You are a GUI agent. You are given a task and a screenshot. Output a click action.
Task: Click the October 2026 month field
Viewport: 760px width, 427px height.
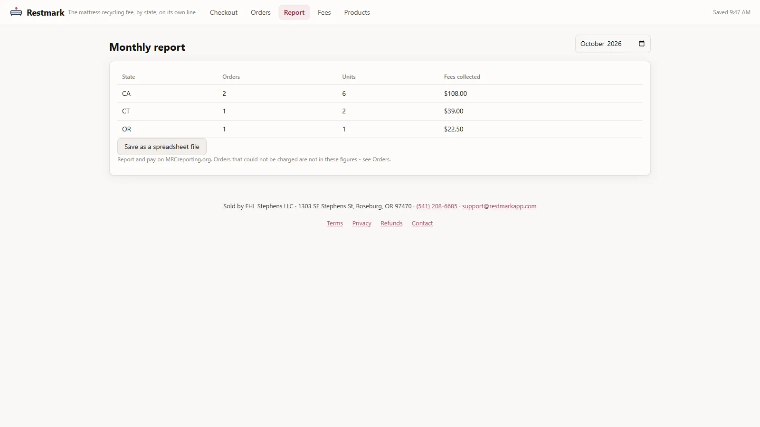pyautogui.click(x=613, y=44)
